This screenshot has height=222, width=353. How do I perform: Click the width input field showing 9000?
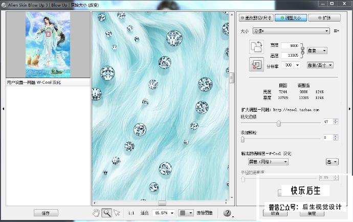point(291,45)
